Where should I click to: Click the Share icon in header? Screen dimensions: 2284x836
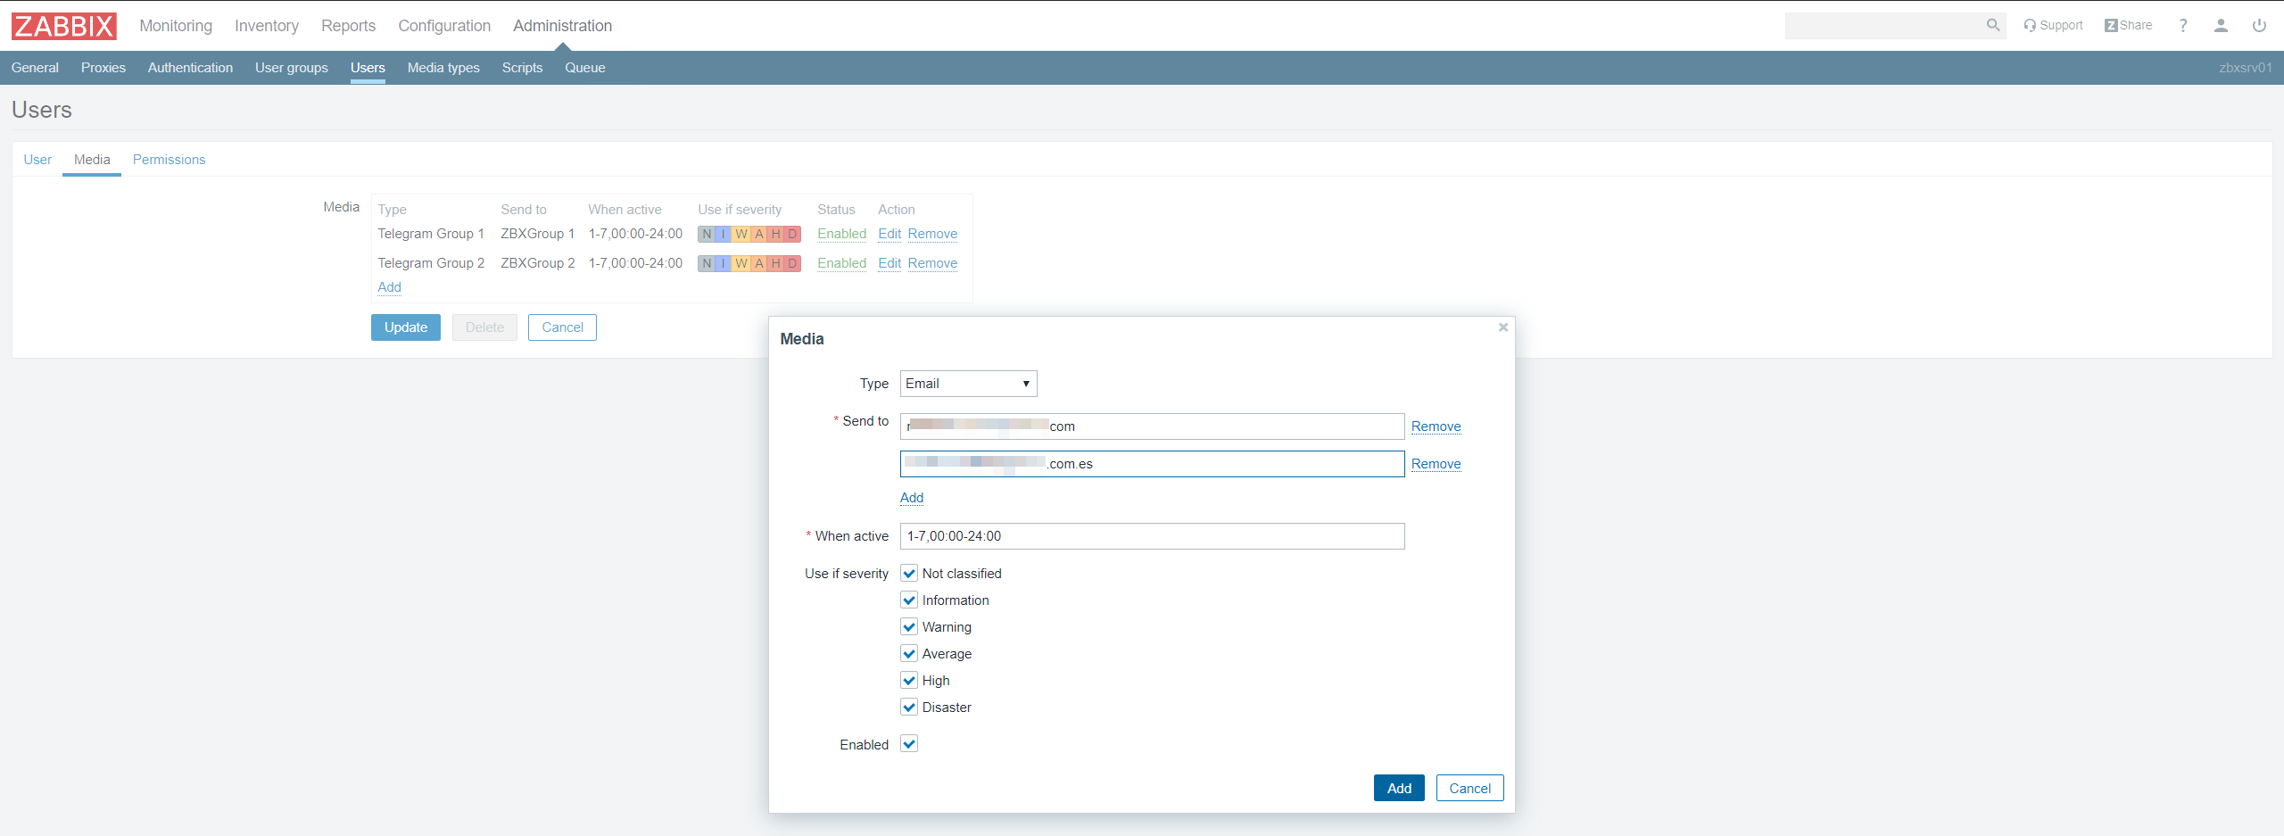tap(2128, 25)
